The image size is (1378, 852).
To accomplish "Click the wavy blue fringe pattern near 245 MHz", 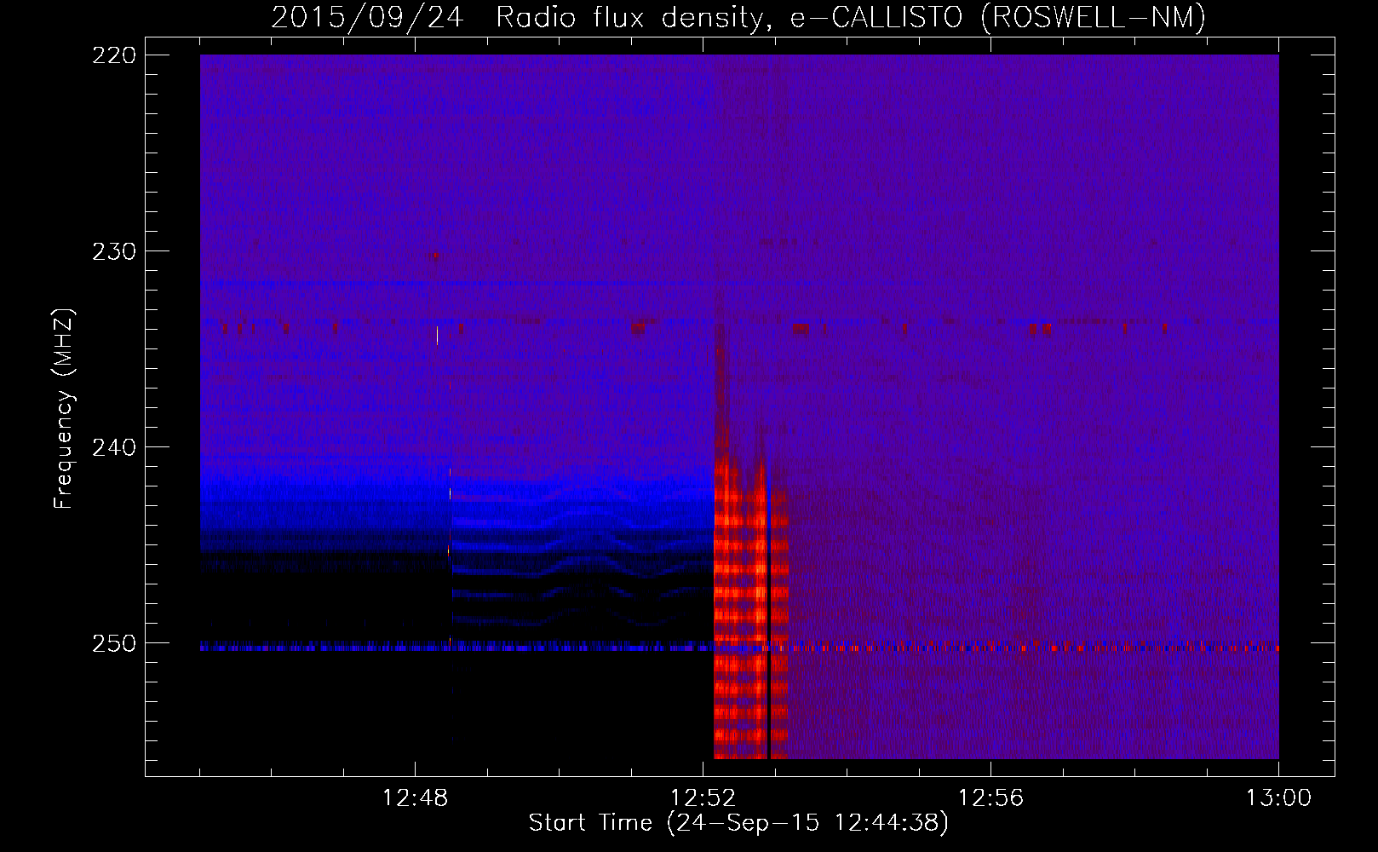I will (582, 554).
